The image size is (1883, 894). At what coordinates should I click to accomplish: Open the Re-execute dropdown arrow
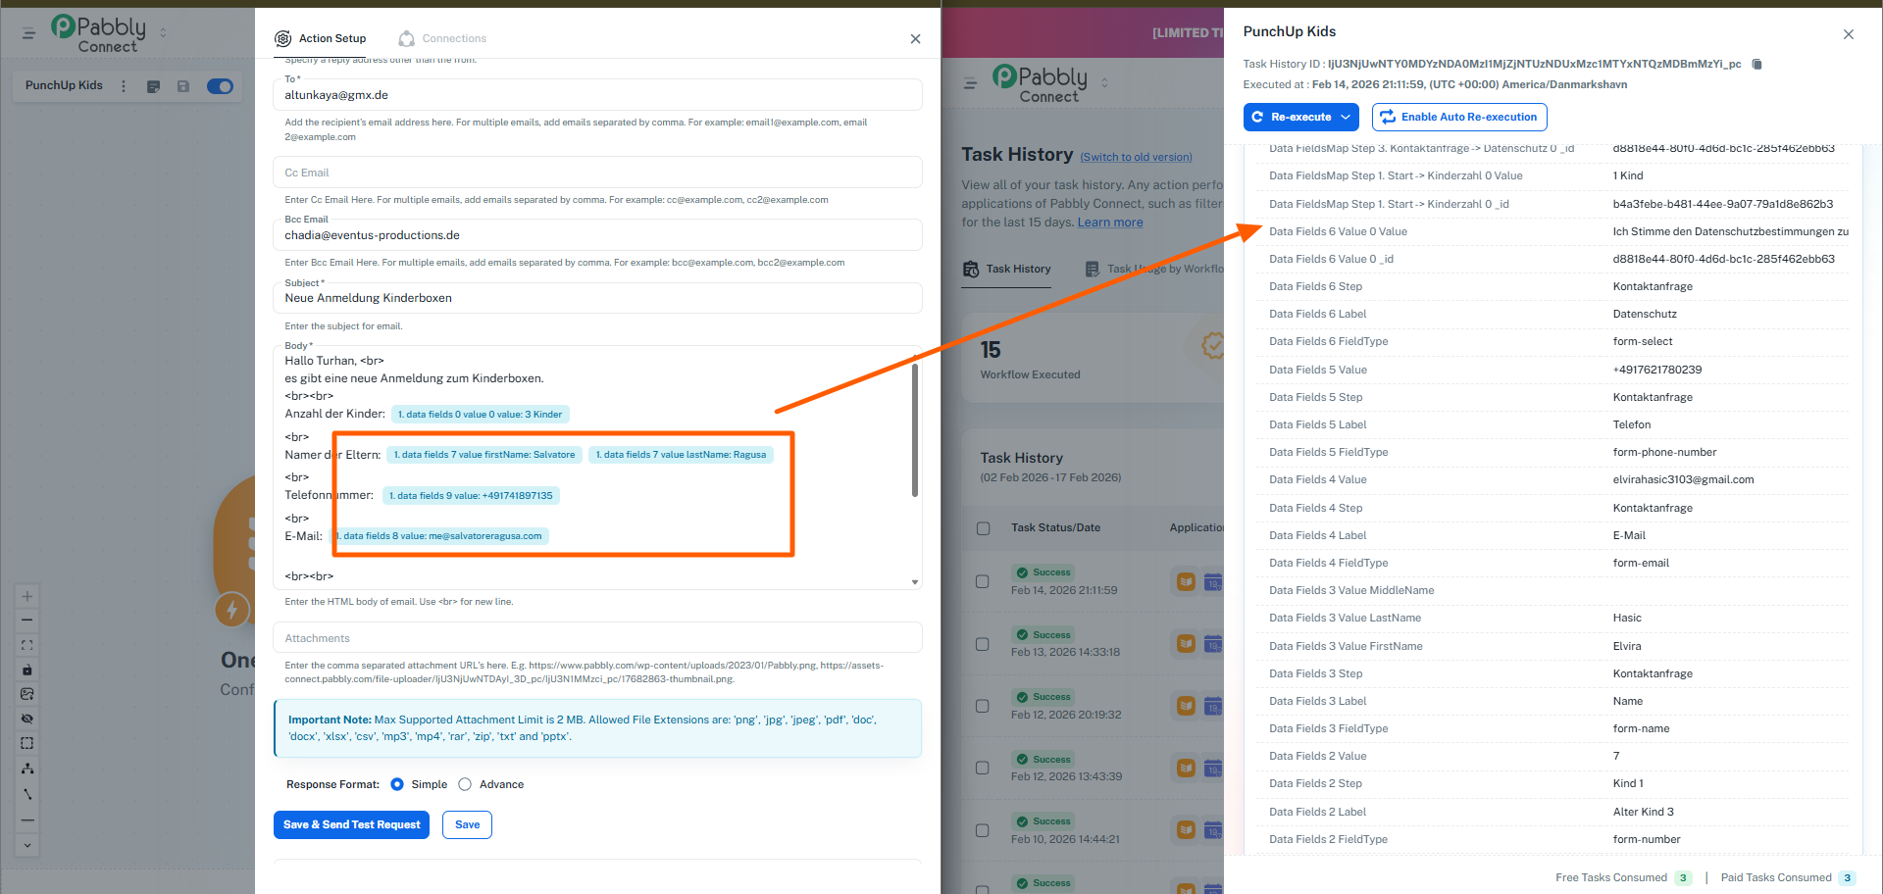coord(1346,117)
